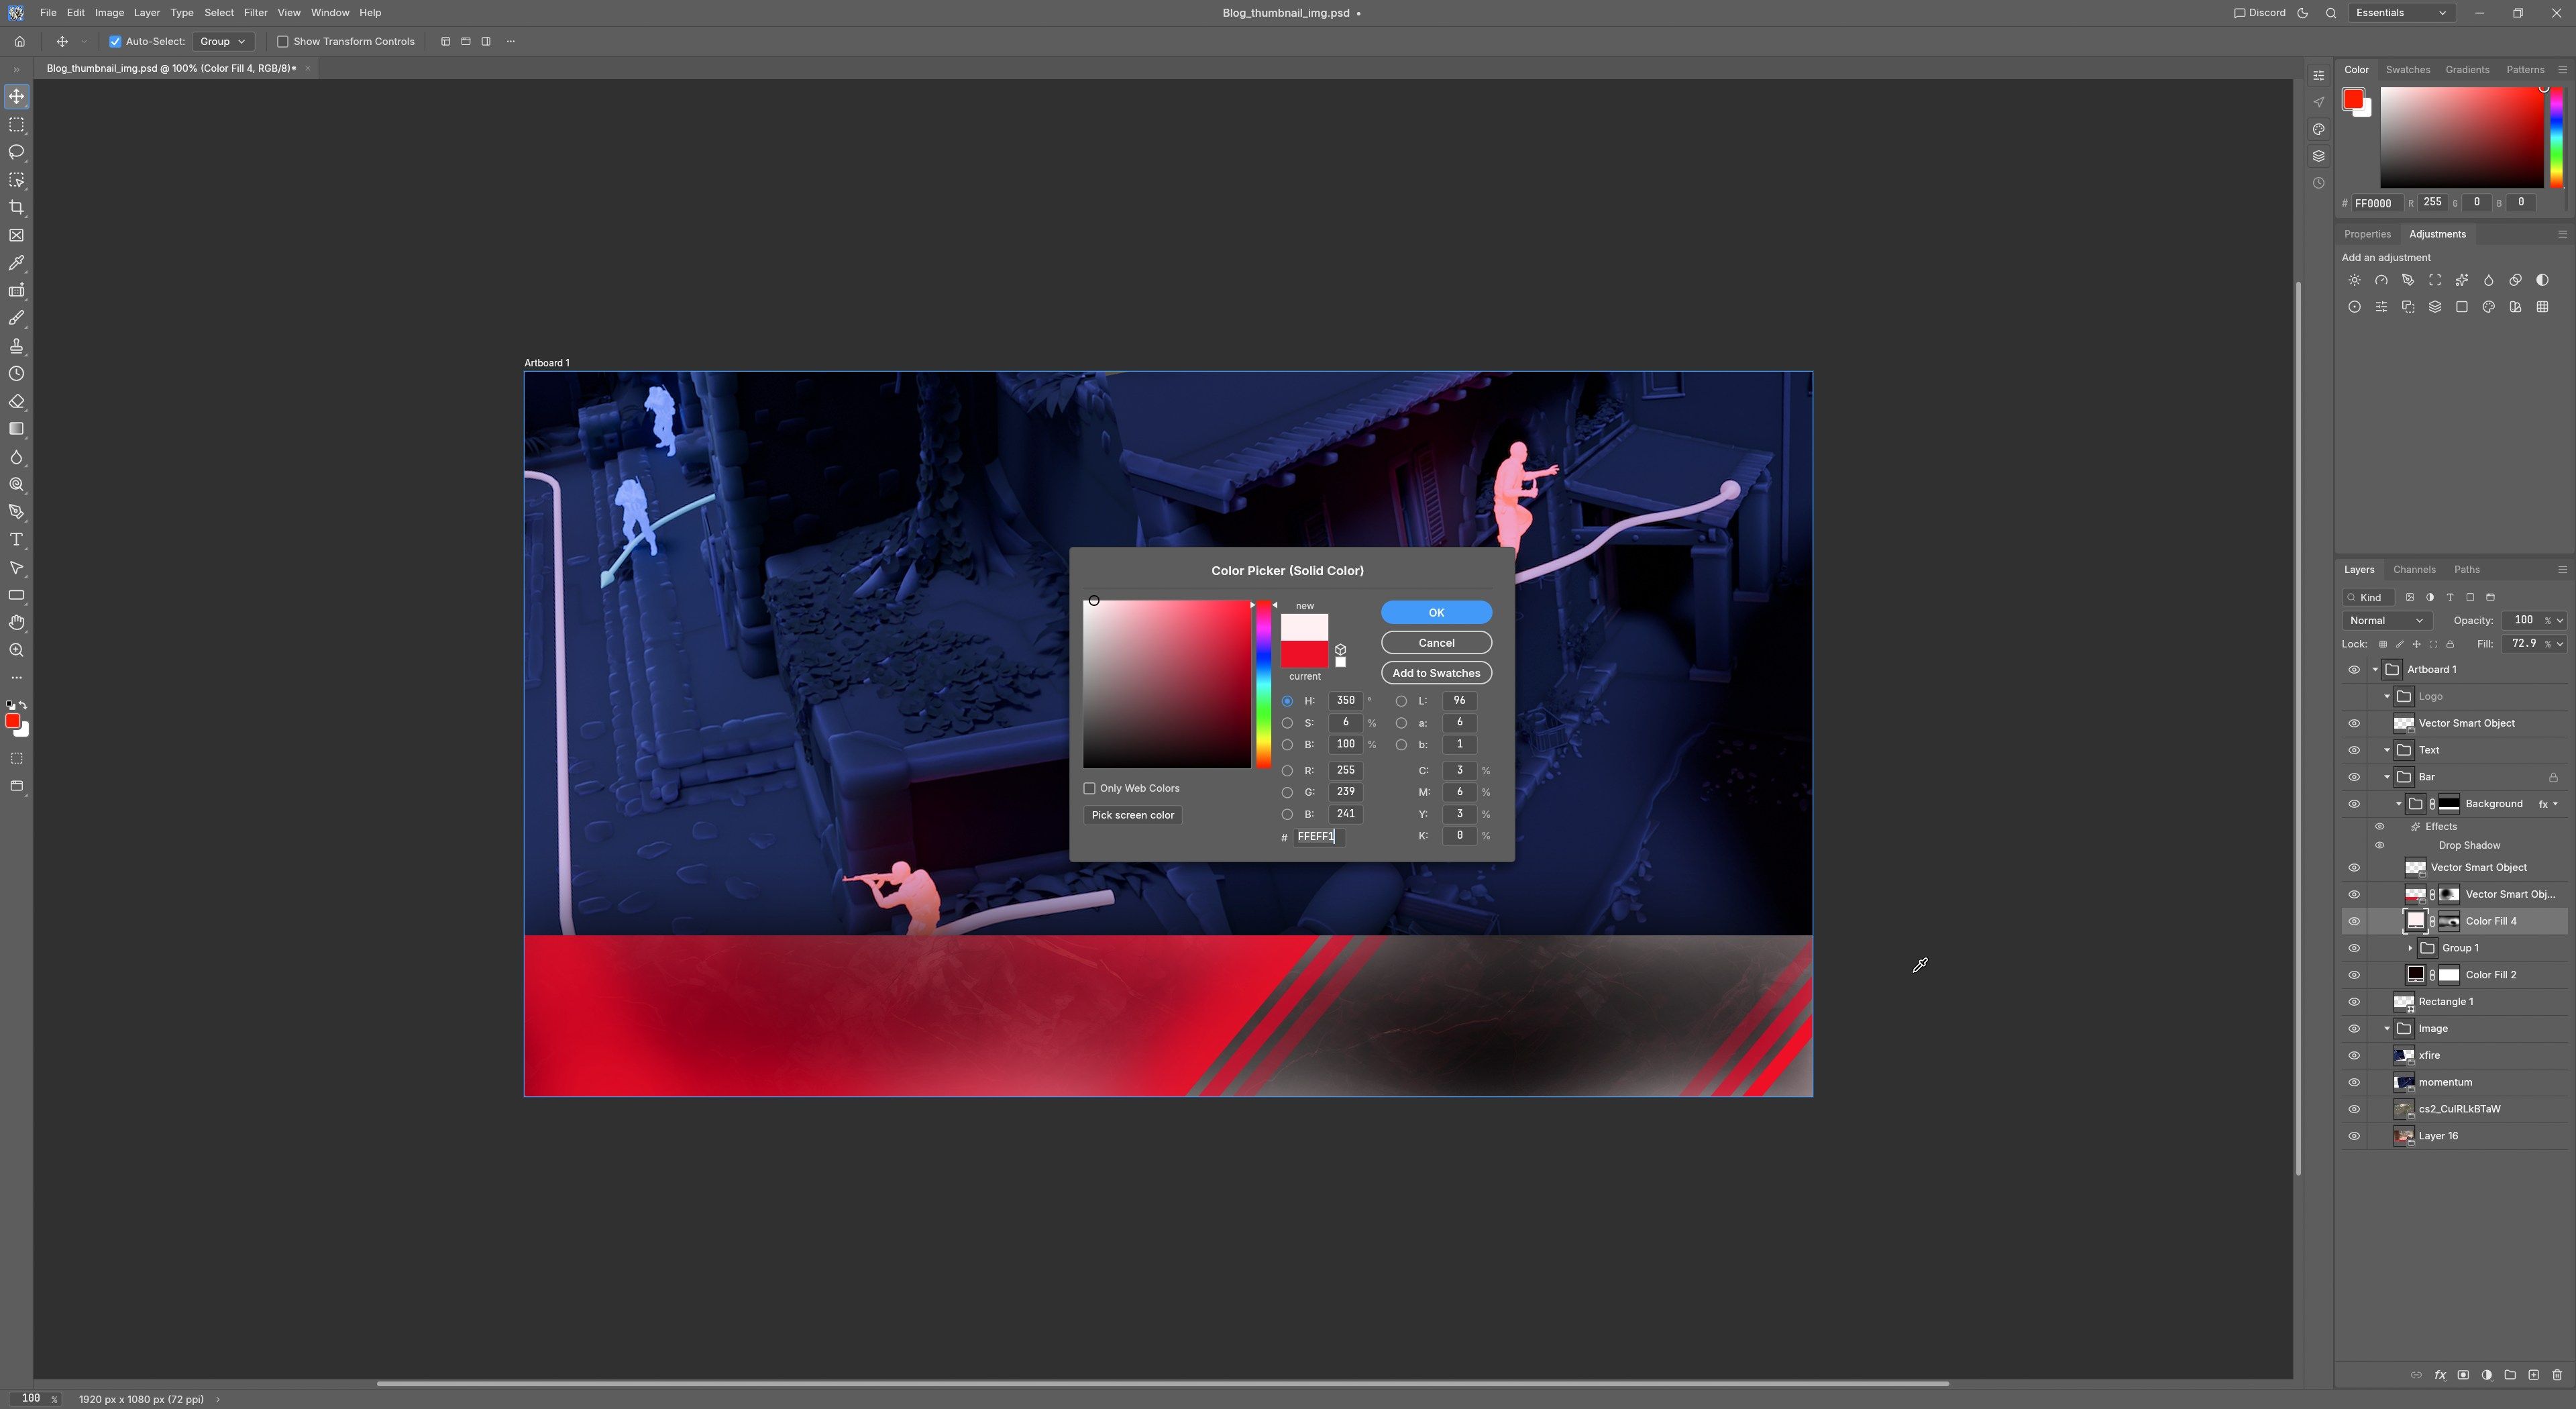Viewport: 2576px width, 1409px height.
Task: Click the add layer style fx icon
Action: coord(2440,1375)
